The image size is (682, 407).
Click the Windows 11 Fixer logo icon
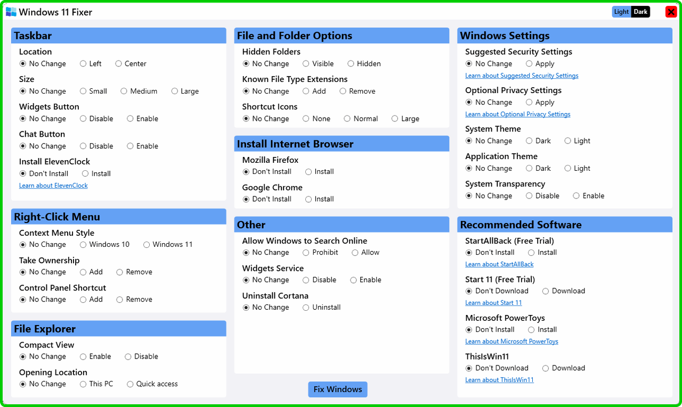pos(11,12)
